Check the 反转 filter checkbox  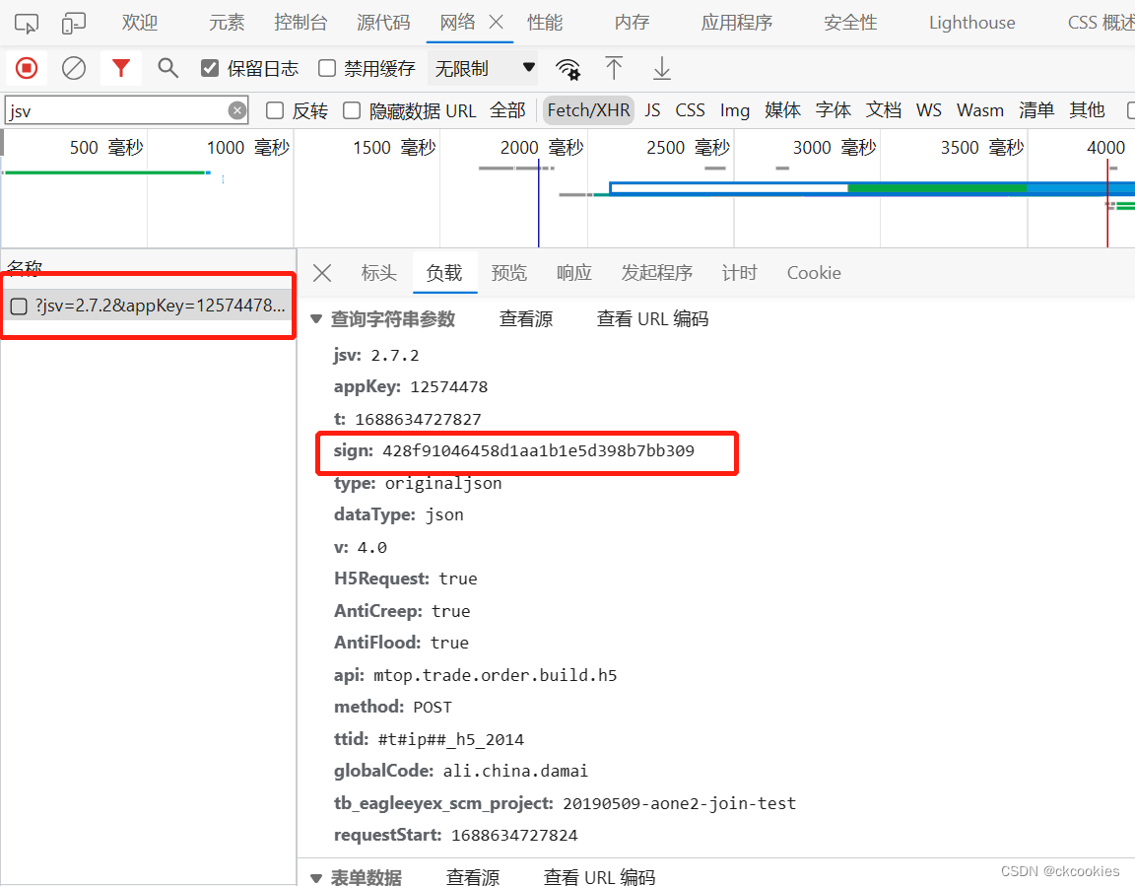coord(274,110)
